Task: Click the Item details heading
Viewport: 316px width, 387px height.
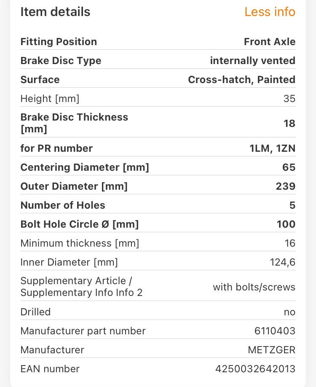Action: coord(55,12)
